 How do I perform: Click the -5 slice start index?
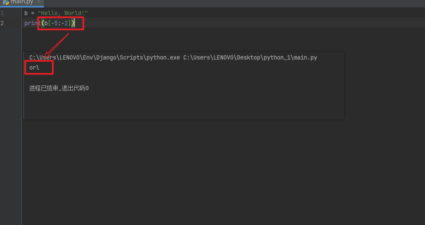click(x=54, y=23)
